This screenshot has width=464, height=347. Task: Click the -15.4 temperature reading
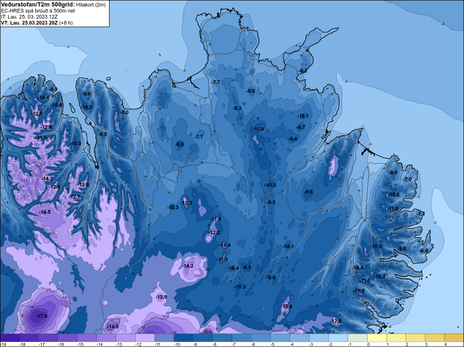tap(286, 306)
